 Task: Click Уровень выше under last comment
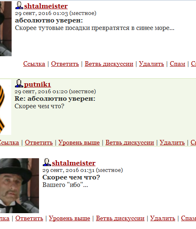69,218
